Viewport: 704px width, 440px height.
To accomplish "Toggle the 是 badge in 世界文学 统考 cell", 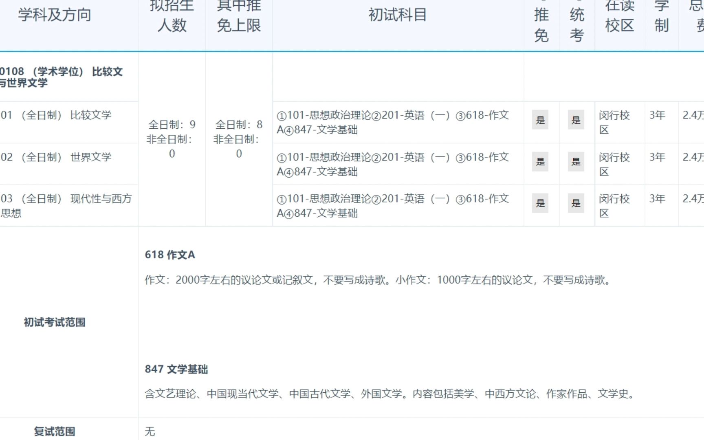I will pos(576,162).
